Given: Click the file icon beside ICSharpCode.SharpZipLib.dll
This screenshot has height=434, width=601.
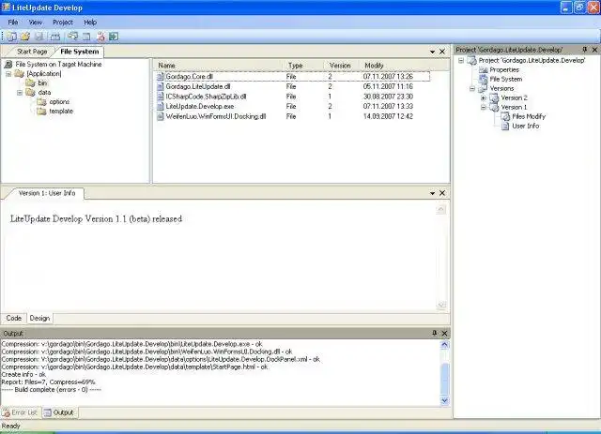Looking at the screenshot, I should 161,97.
